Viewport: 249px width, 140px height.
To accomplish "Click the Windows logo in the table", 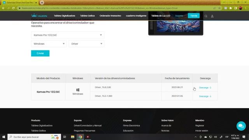I will (78, 90).
